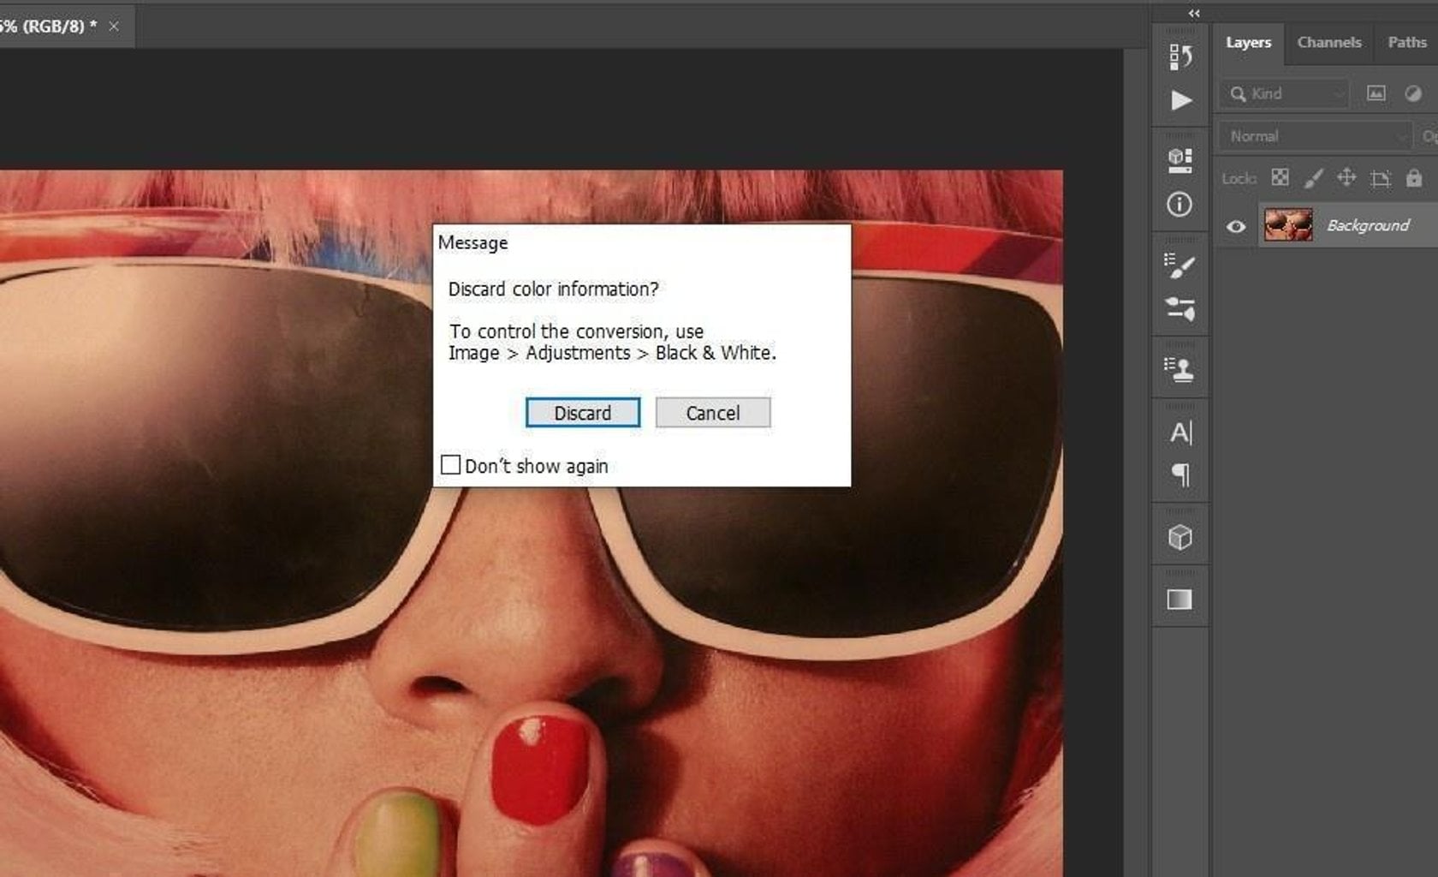Open the 3D panel cube icon
This screenshot has height=877, width=1438.
point(1180,535)
